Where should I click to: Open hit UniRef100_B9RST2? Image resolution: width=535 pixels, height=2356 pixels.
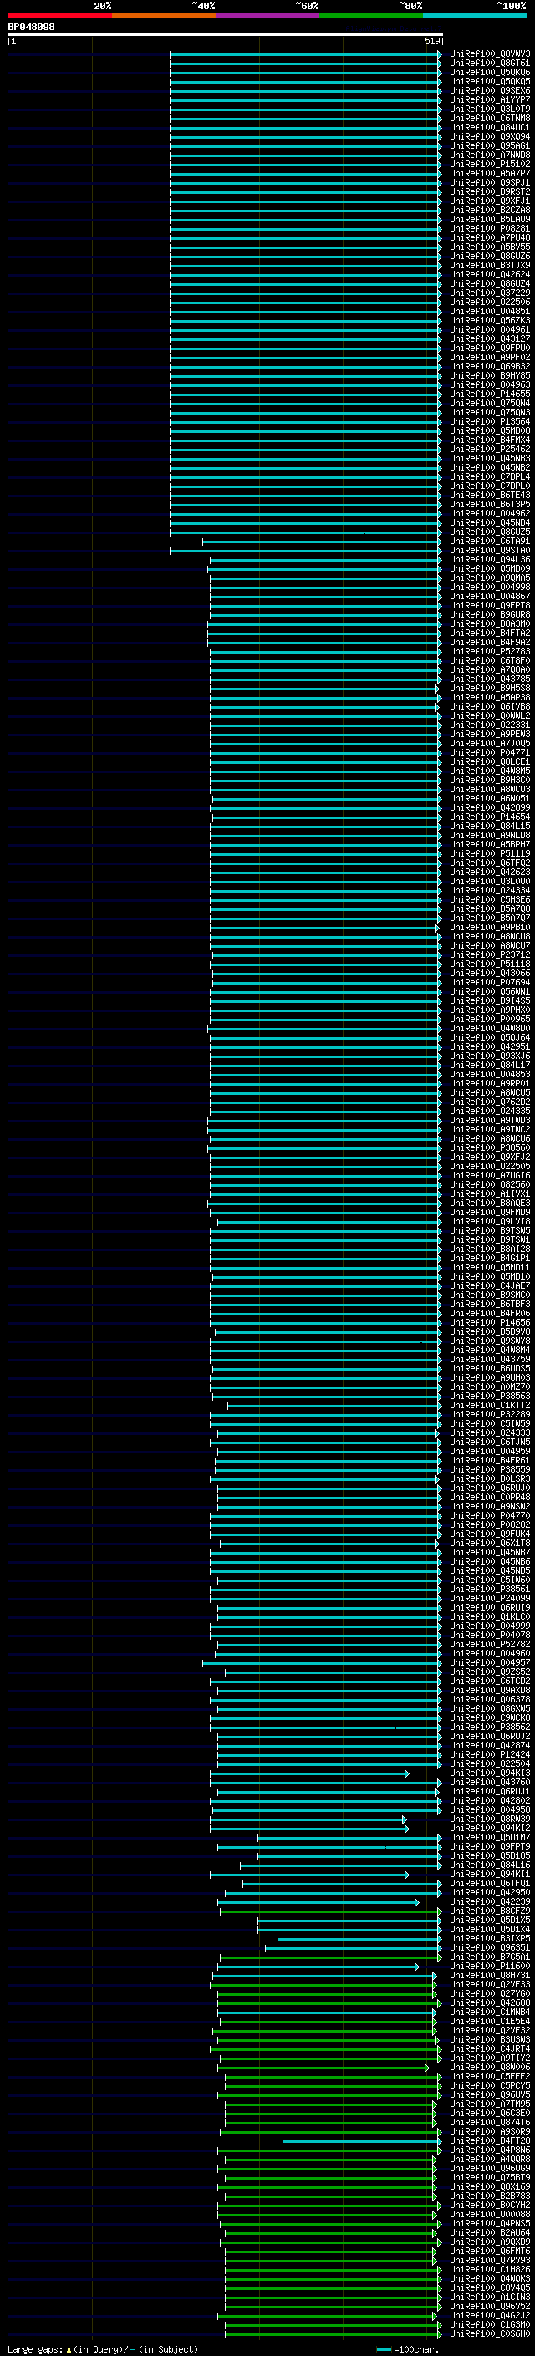pos(489,192)
